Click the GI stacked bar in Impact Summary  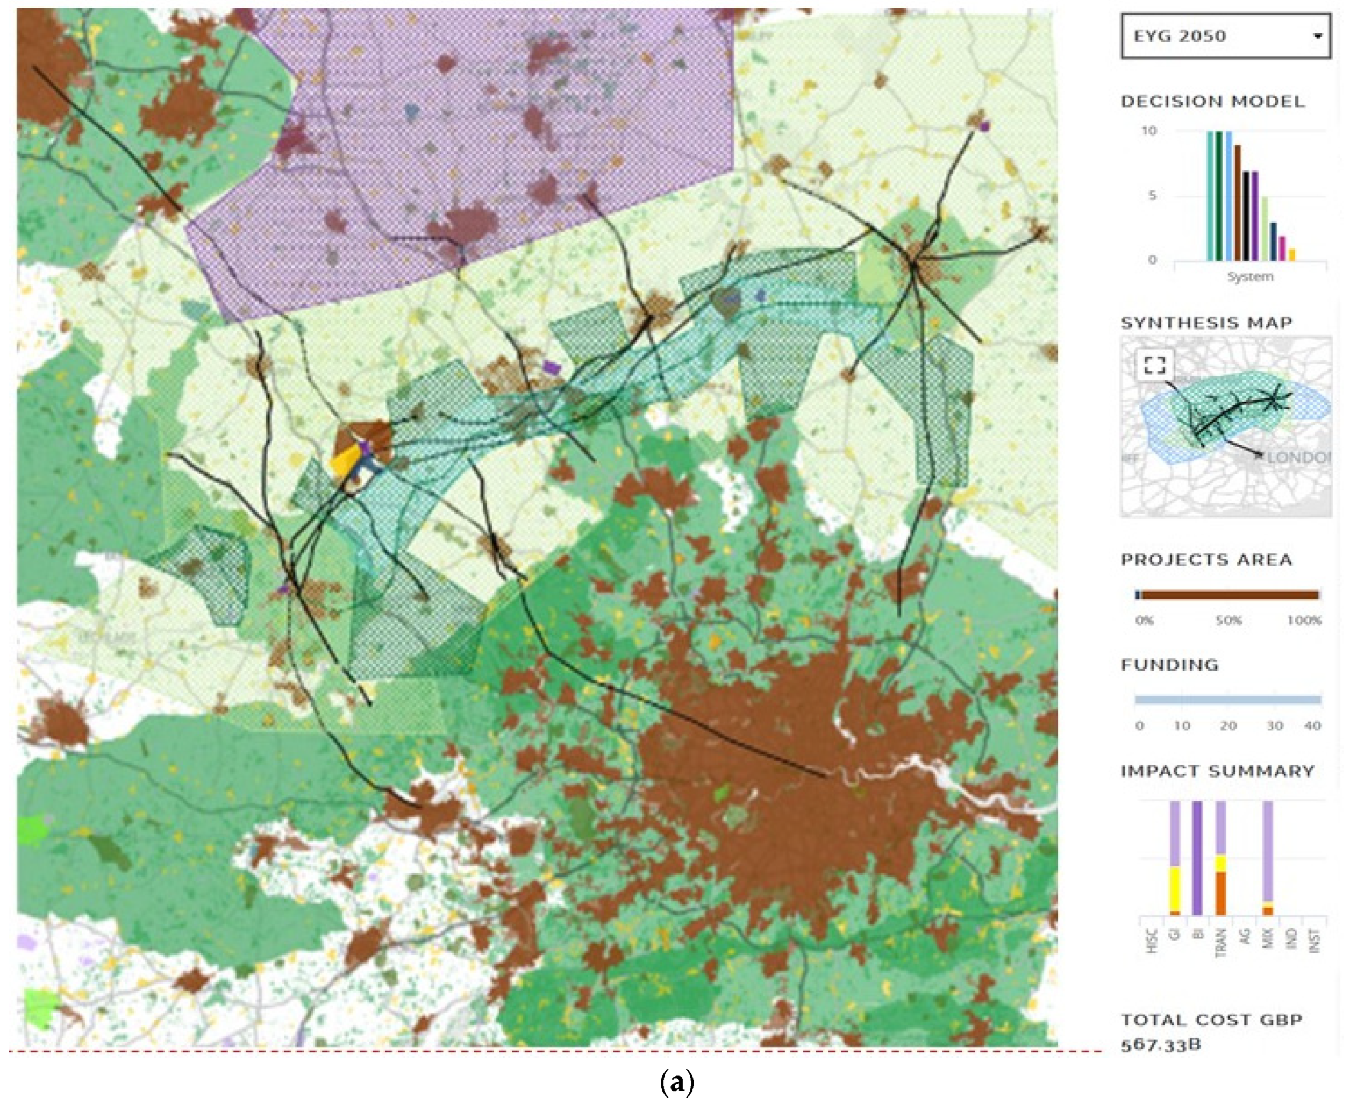click(x=1175, y=859)
